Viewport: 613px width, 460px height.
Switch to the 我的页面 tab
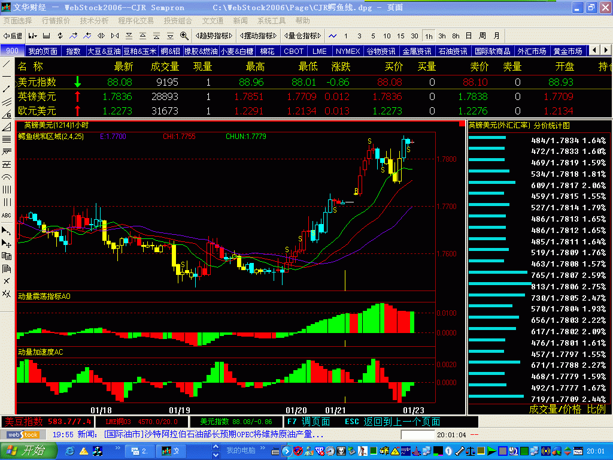pos(43,52)
